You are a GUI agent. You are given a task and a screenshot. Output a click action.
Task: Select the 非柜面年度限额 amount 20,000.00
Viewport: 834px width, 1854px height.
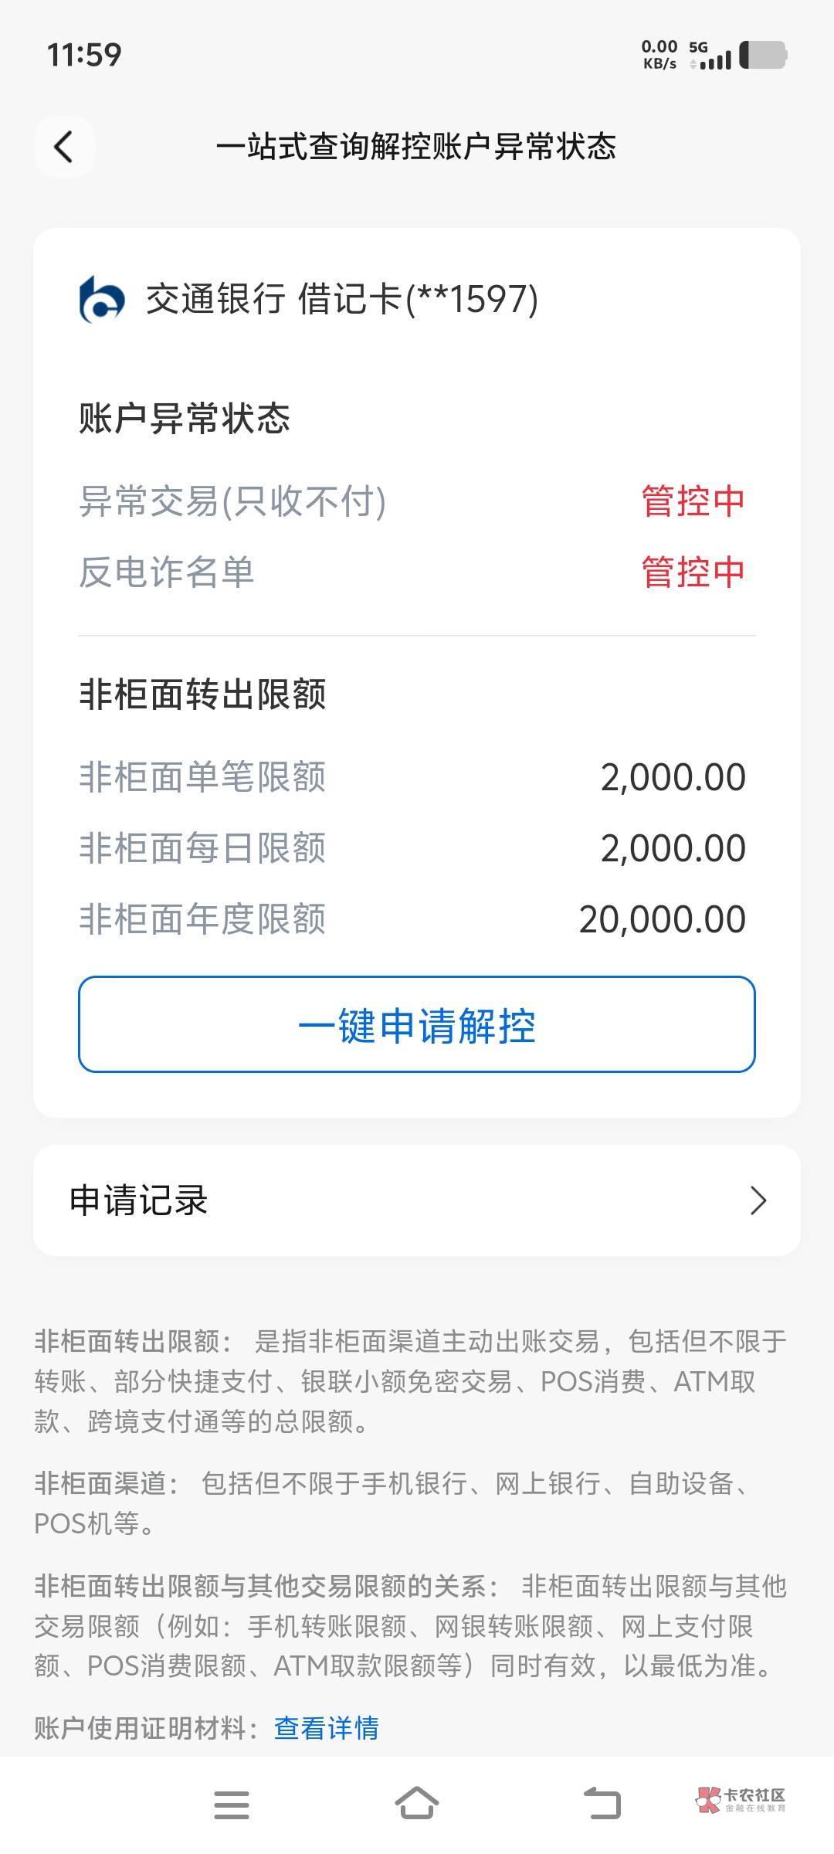[x=662, y=919]
